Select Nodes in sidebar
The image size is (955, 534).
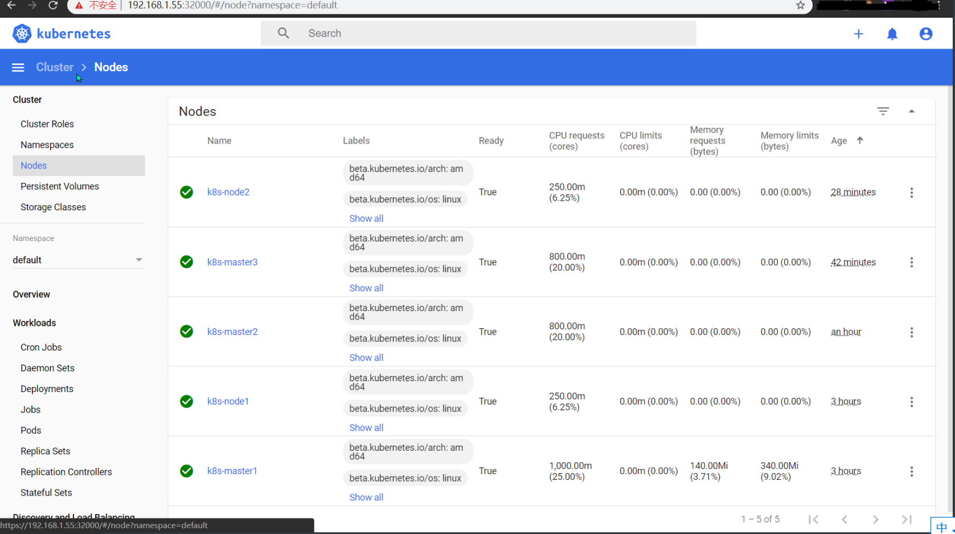[79, 165]
